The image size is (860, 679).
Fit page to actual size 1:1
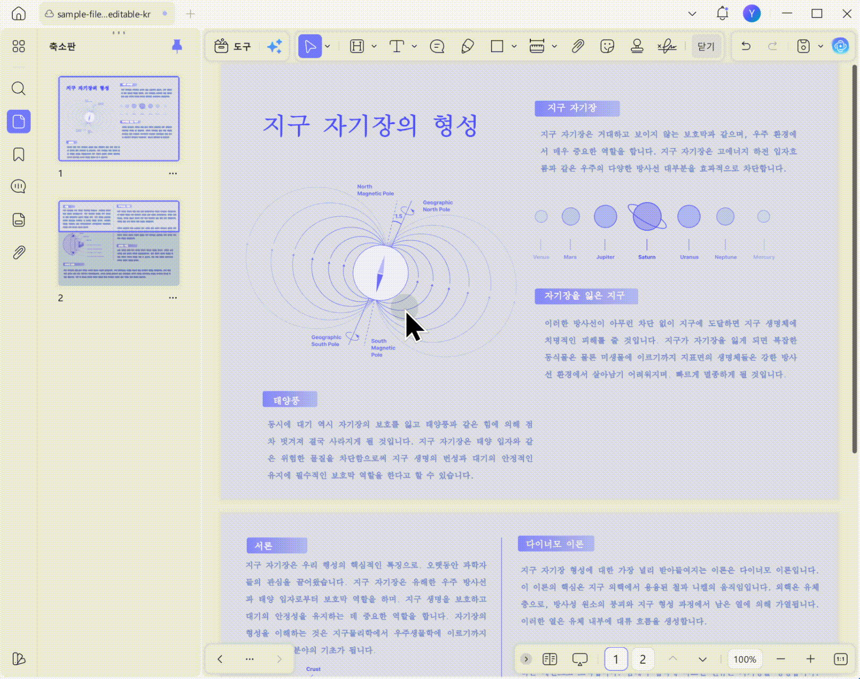841,659
